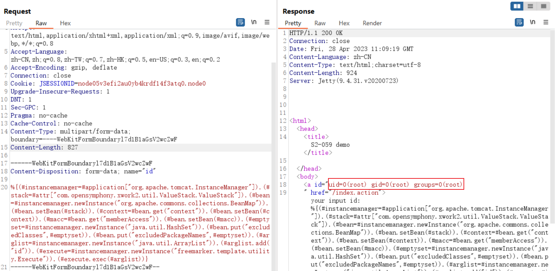This screenshot has height=271, width=555.
Task: Toggle non-printable \n chars in Response panel
Action: [533, 22]
